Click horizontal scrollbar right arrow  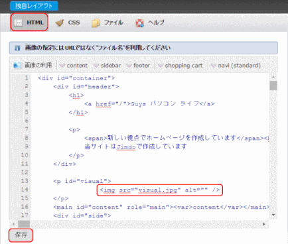pos(263,224)
